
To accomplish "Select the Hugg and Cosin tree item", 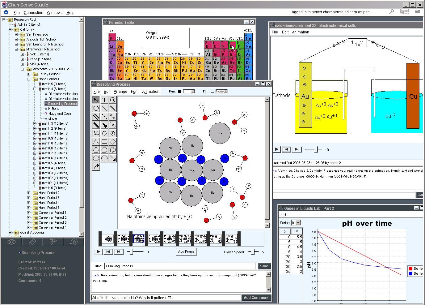I will pyautogui.click(x=60, y=114).
